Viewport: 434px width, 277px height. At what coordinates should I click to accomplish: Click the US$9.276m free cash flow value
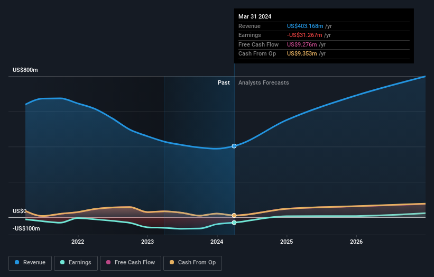tap(302, 44)
